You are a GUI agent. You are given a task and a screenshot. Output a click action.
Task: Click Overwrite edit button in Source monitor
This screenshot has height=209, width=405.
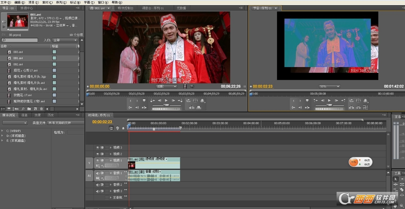click(x=199, y=107)
